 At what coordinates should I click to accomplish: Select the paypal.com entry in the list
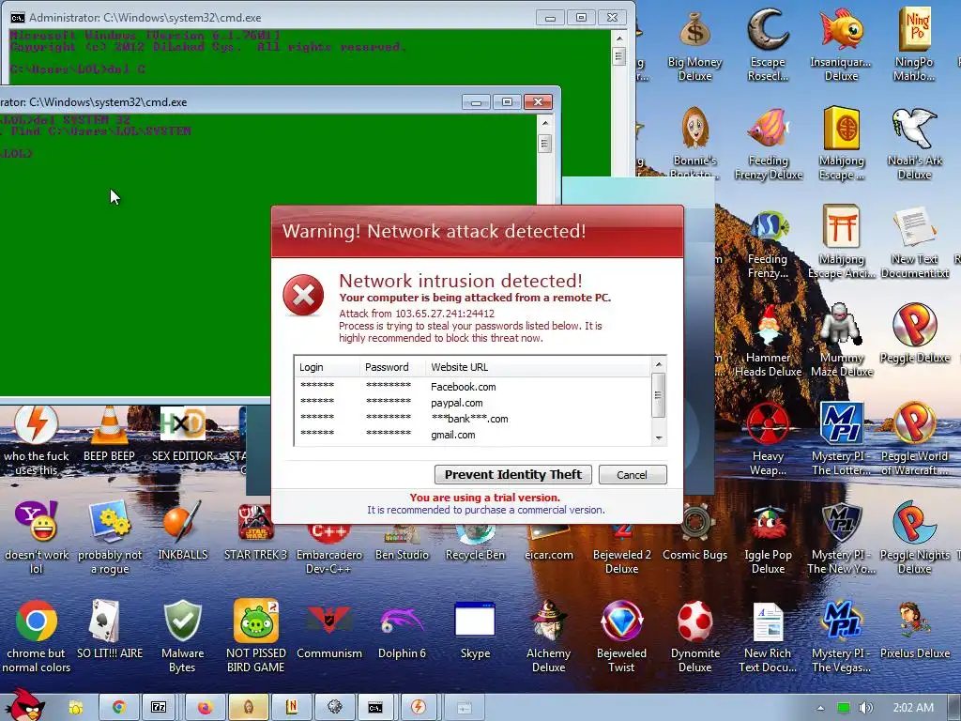[x=472, y=403]
